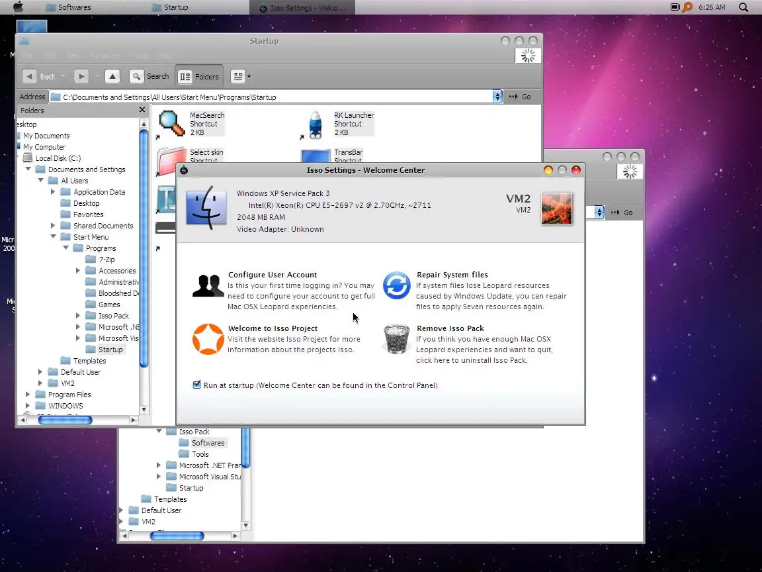Click the battery tray icon in top bar
This screenshot has width=762, height=572.
tap(675, 7)
